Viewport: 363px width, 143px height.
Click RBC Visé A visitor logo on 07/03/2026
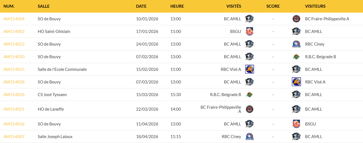pos(296,82)
